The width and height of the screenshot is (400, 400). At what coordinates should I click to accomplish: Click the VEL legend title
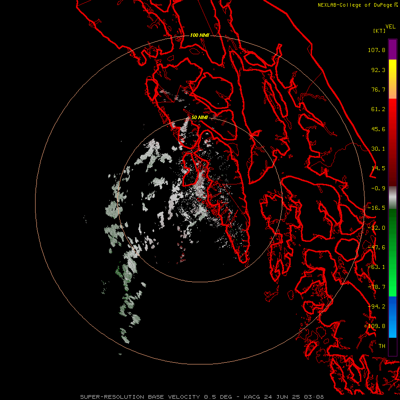(390, 27)
